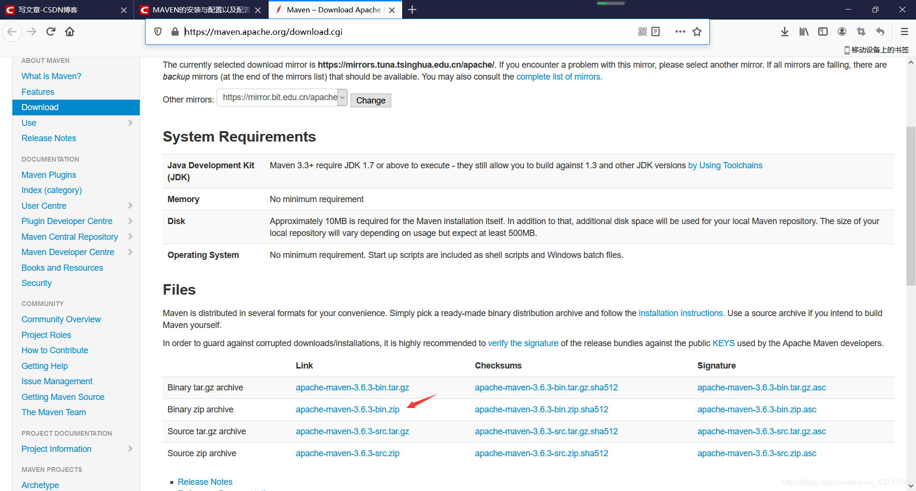Open the KEYS link
This screenshot has width=916, height=491.
(724, 343)
